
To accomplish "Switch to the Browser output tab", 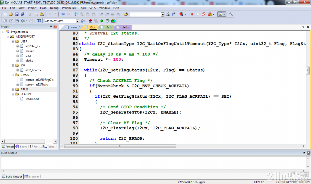I will click(32, 177).
